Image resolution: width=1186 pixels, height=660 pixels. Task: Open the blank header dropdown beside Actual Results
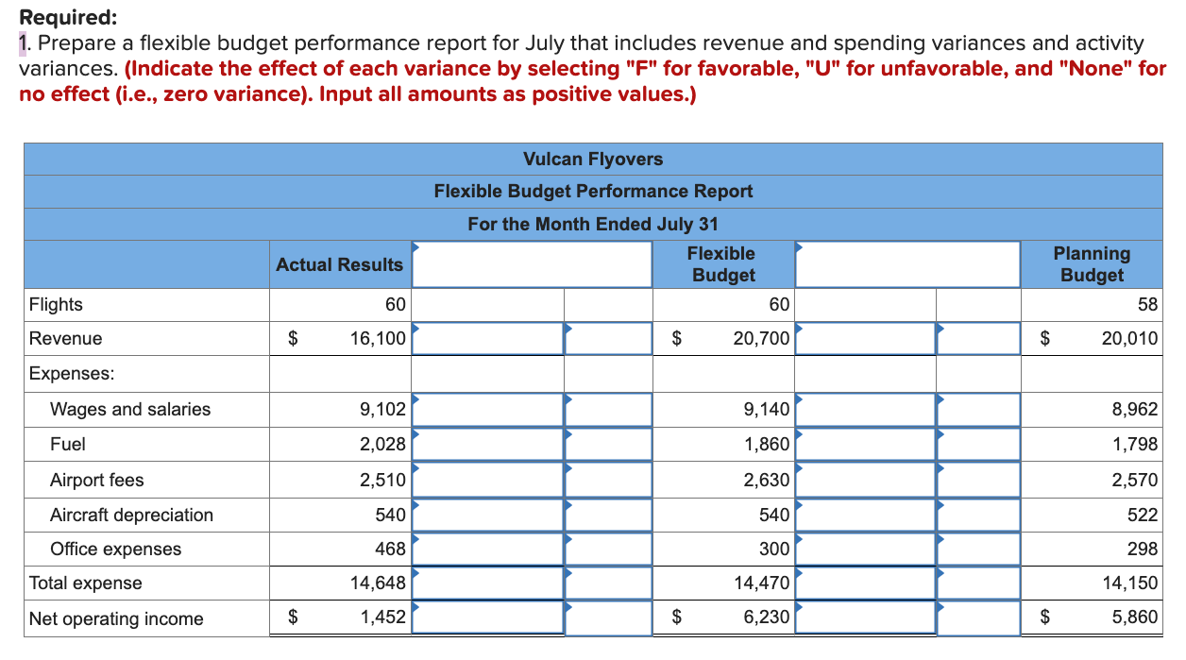pos(532,264)
